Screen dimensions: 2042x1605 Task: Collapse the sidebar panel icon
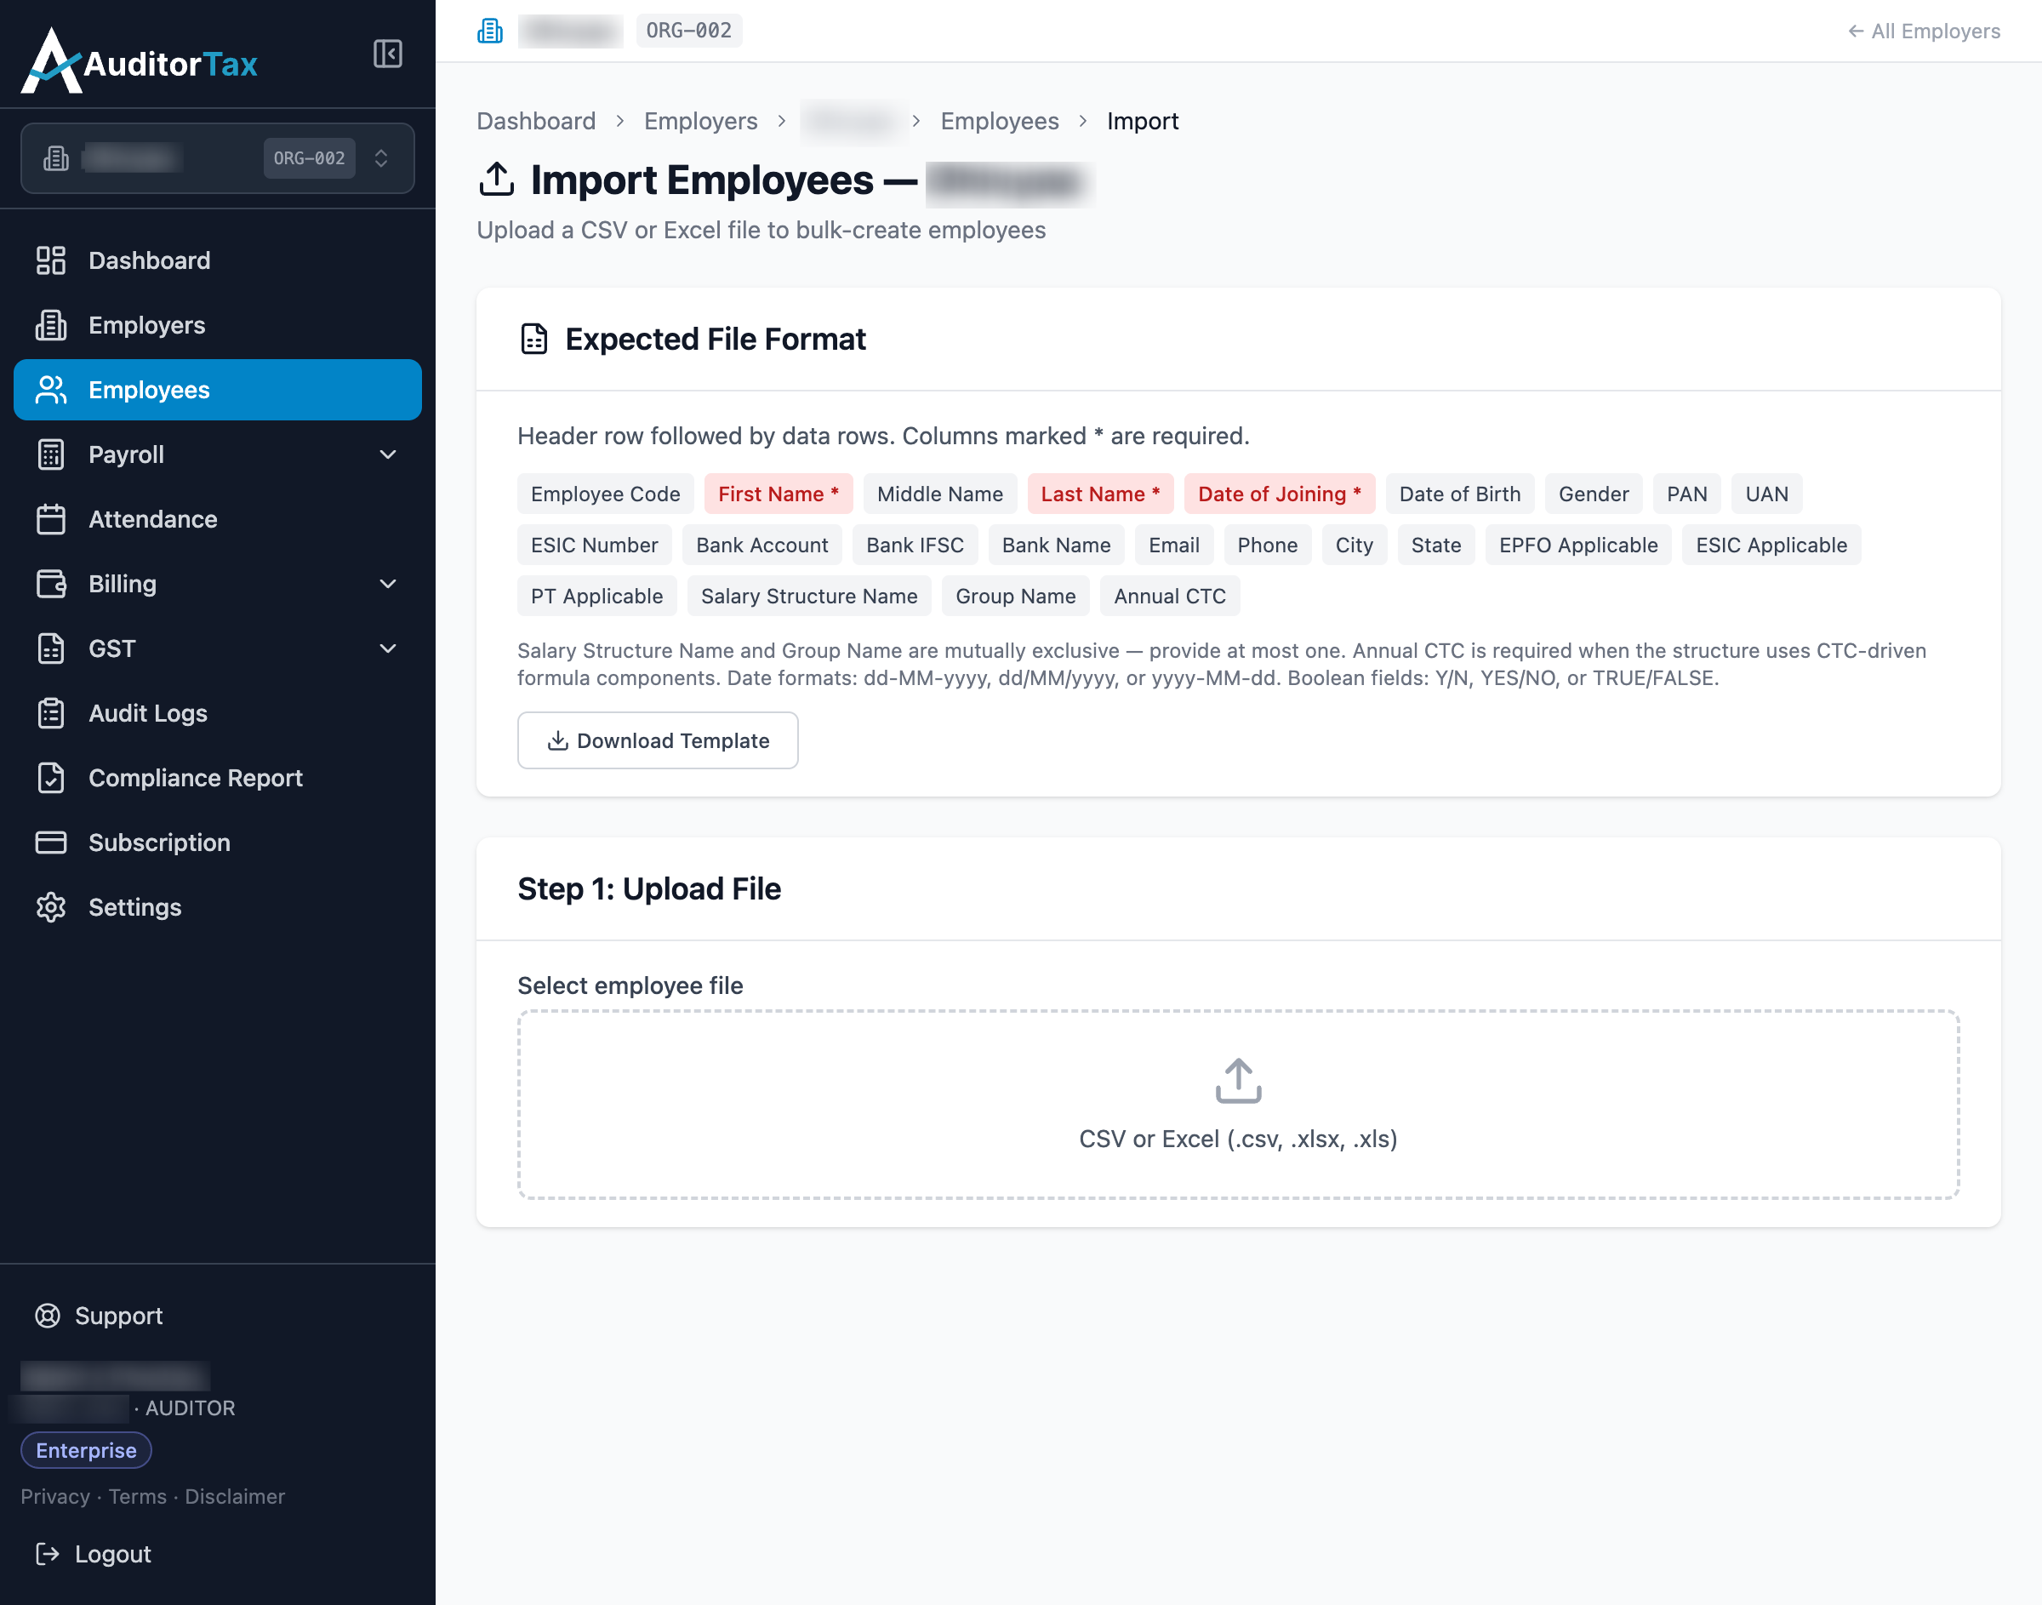point(387,54)
